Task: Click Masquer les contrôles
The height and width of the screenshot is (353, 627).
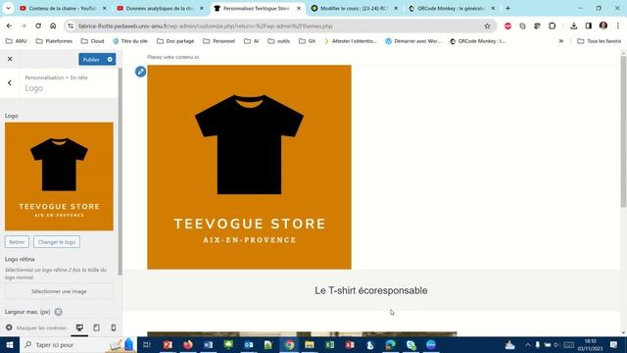Action: pos(37,328)
